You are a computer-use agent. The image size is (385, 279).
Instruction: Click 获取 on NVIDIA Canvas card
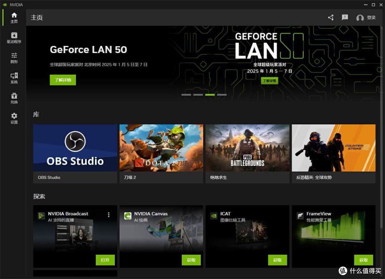tap(191, 260)
